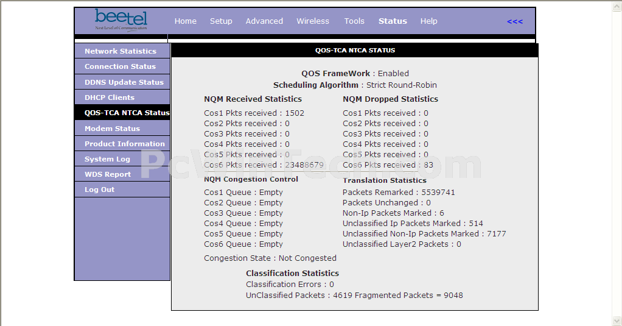Select Cos1 Pkts received 1502 value
622x326 pixels.
(x=254, y=113)
